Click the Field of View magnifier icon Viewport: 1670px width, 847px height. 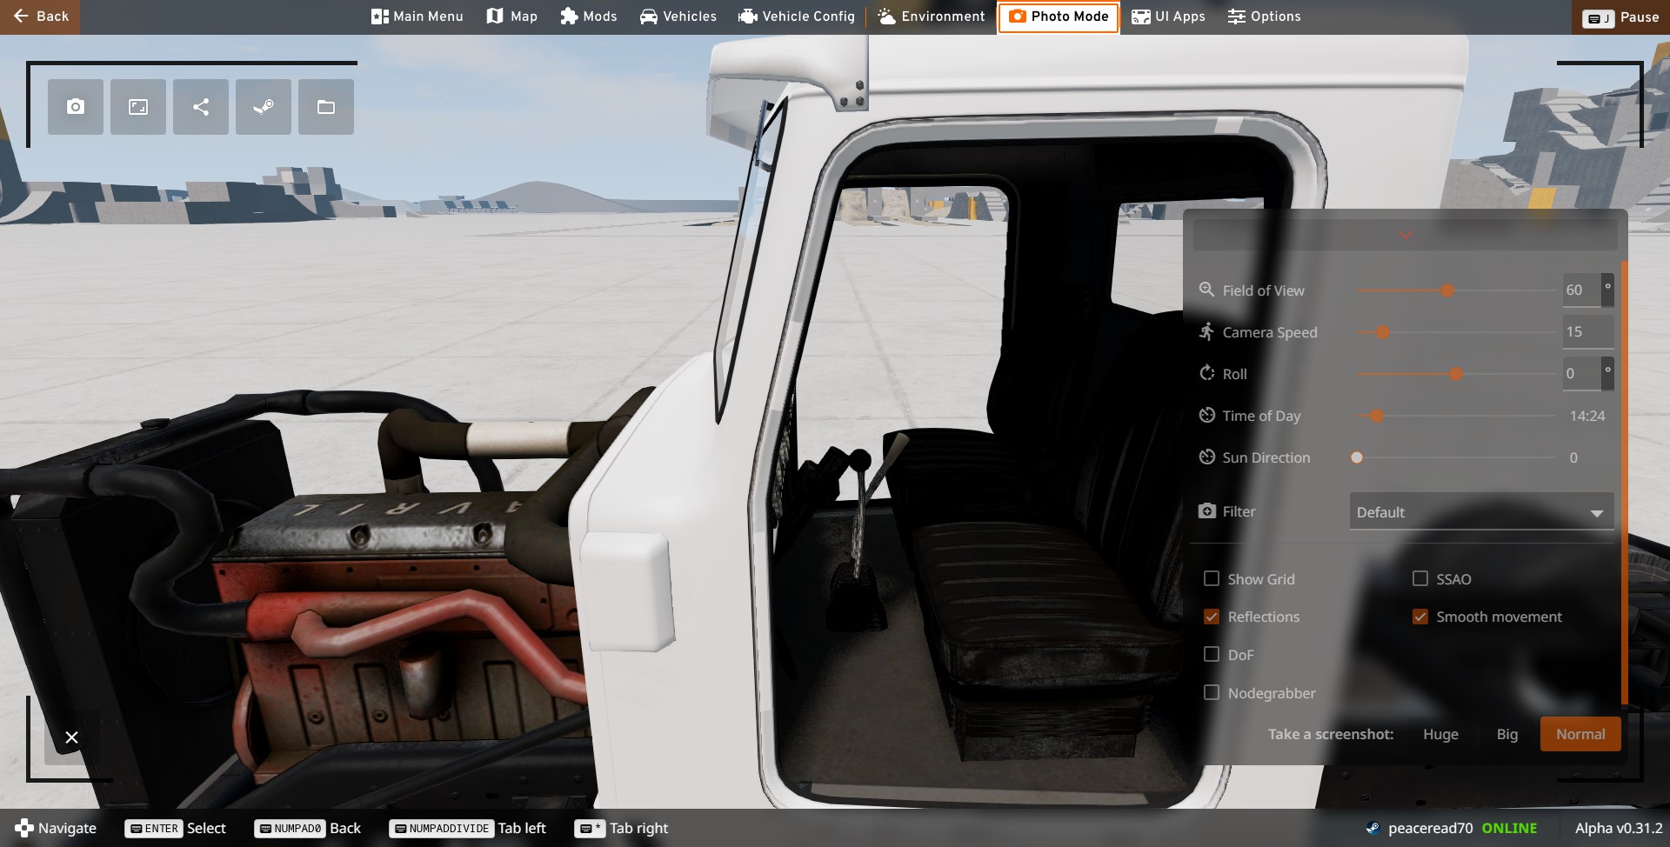click(x=1206, y=290)
